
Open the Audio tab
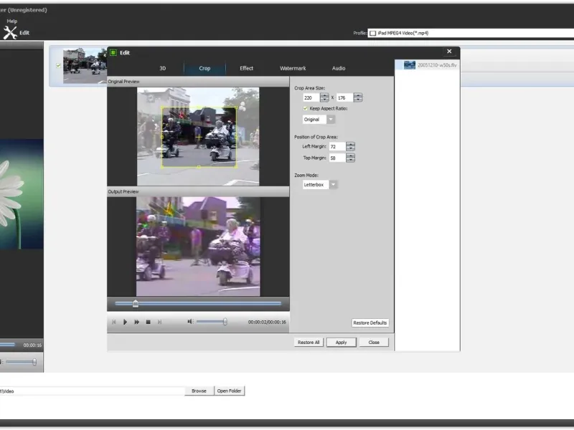point(339,68)
